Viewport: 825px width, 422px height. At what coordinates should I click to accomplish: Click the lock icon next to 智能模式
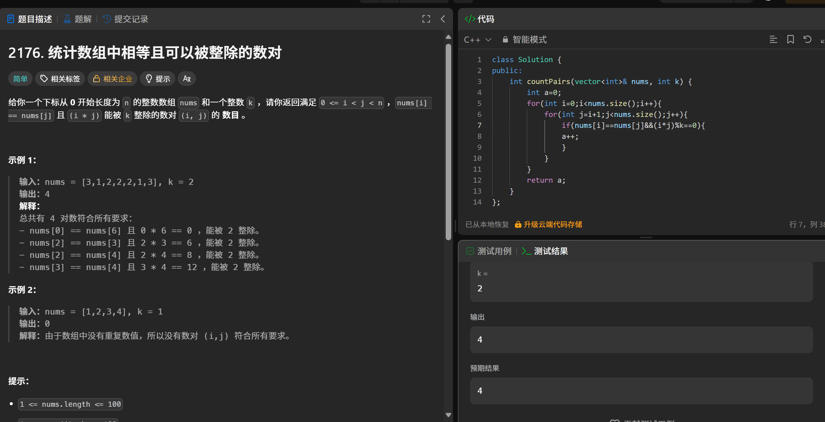(x=505, y=39)
